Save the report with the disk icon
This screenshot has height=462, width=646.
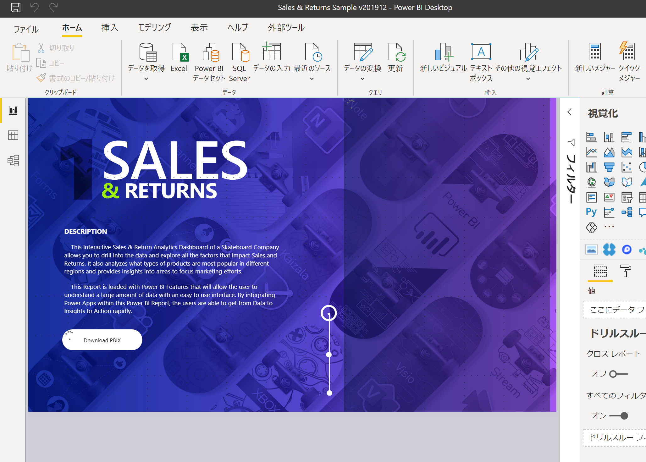(x=15, y=7)
